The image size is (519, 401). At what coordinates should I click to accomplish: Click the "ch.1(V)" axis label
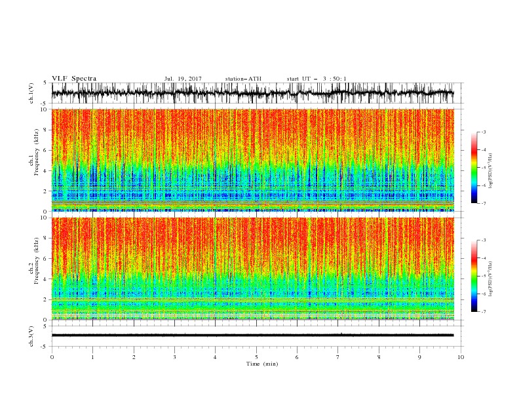coord(31,93)
